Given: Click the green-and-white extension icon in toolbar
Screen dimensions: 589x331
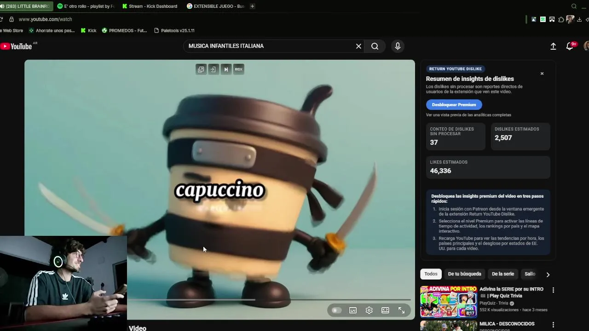Looking at the screenshot, I should 543,19.
